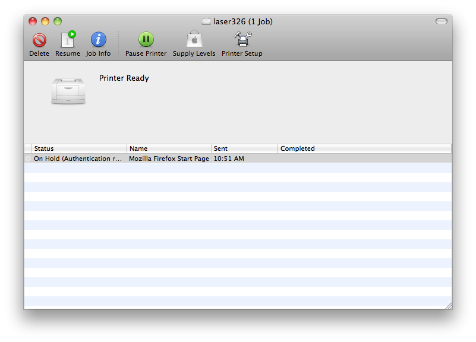Screen dimensions: 476x342
Task: Pause the printer with the green button
Action: [146, 40]
